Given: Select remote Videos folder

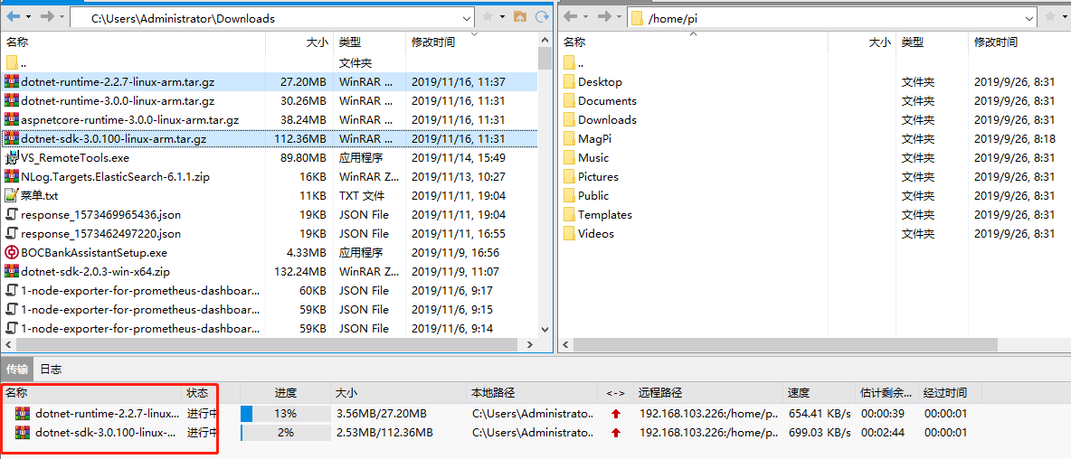Looking at the screenshot, I should point(815,234).
